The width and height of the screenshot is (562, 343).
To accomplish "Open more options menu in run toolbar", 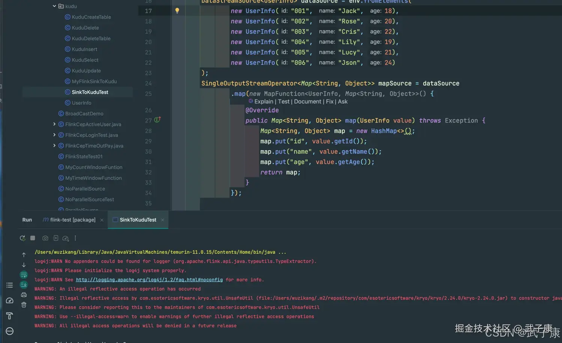I will [x=75, y=238].
